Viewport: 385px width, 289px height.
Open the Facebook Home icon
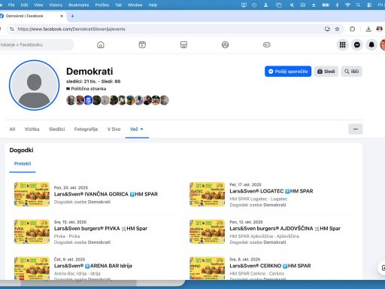click(101, 45)
